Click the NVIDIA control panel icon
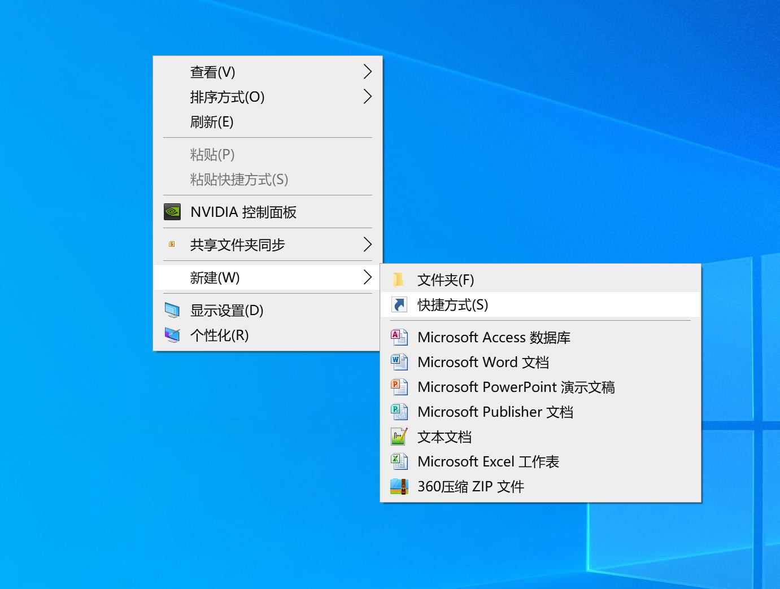Image resolution: width=780 pixels, height=589 pixels. coord(172,212)
